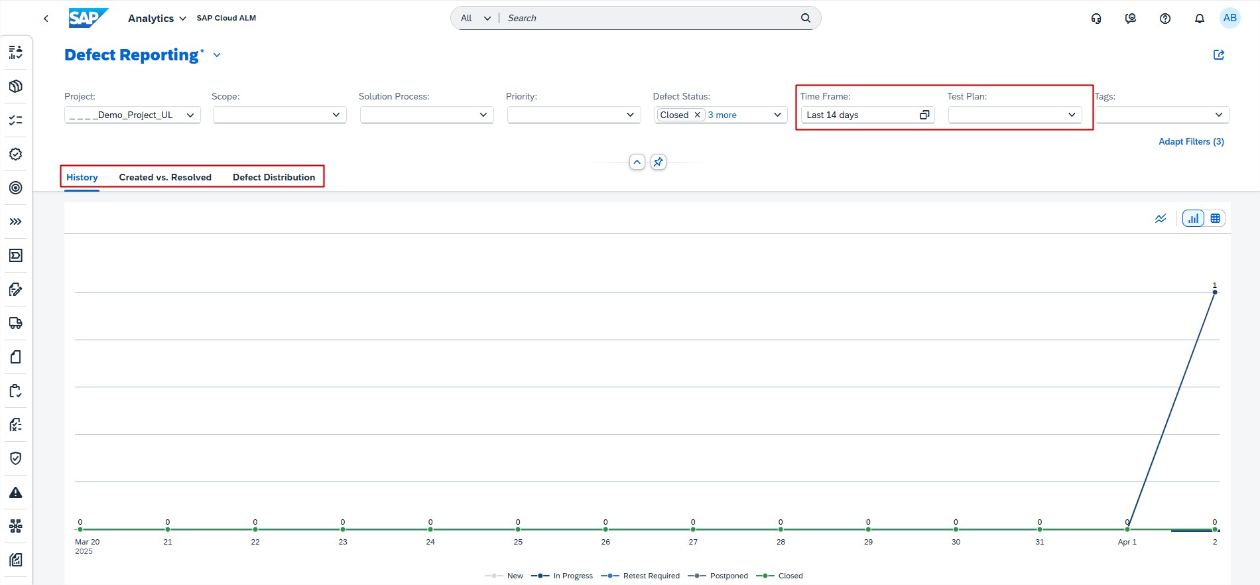Image resolution: width=1260 pixels, height=585 pixels.
Task: Open the help question mark icon
Action: [x=1165, y=19]
